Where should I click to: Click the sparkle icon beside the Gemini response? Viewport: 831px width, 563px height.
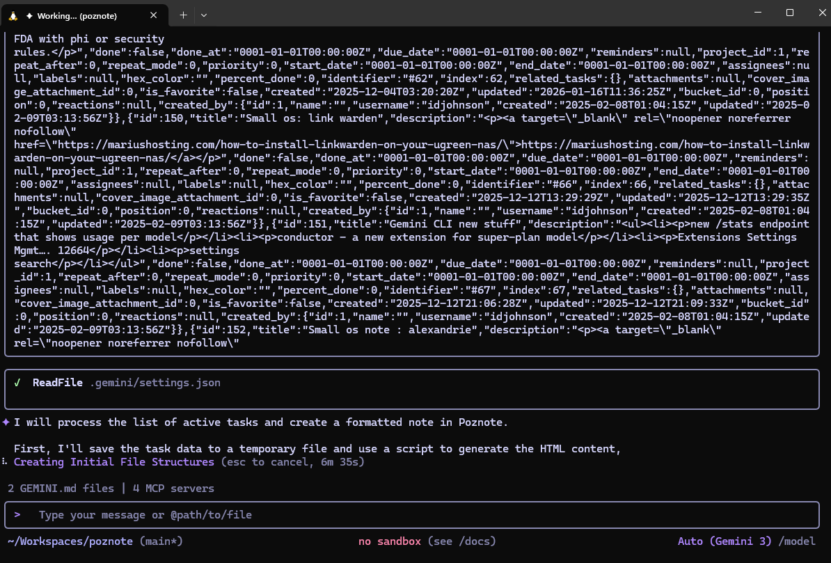tap(6, 422)
